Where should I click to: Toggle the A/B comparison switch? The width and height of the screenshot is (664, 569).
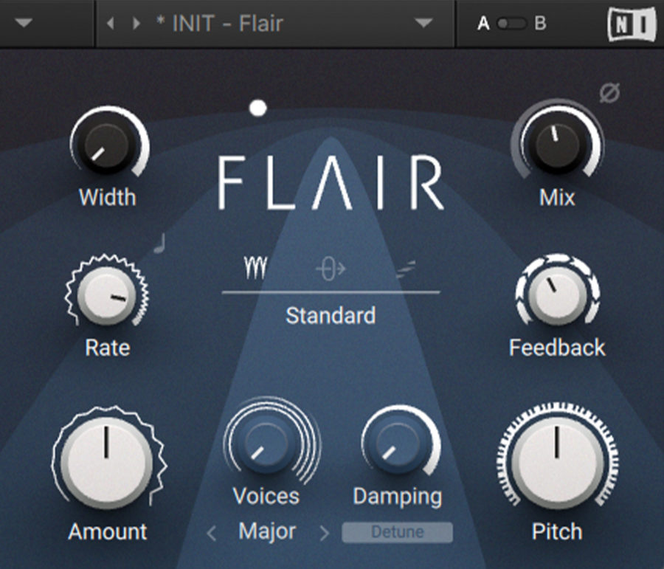pos(511,23)
